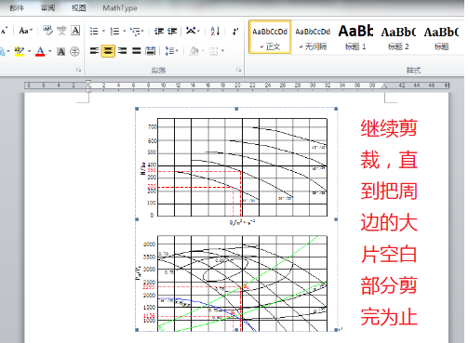
Task: Click the sort A-Z icon
Action: [x=215, y=31]
